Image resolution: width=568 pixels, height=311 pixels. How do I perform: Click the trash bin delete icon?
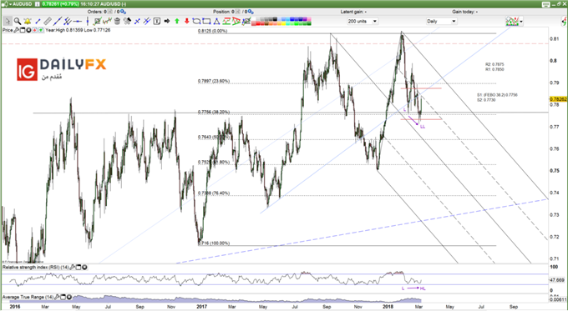tap(117, 22)
